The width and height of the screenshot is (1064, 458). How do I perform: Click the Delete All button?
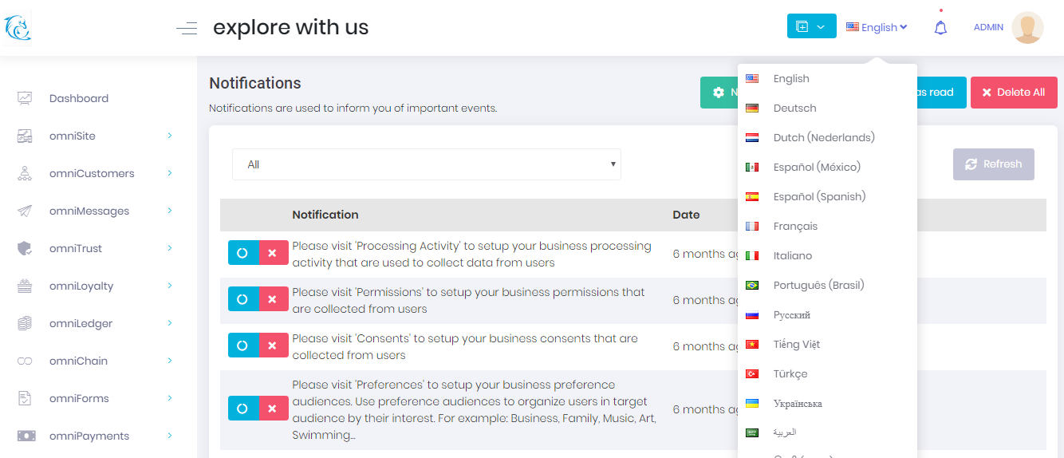click(x=1013, y=93)
